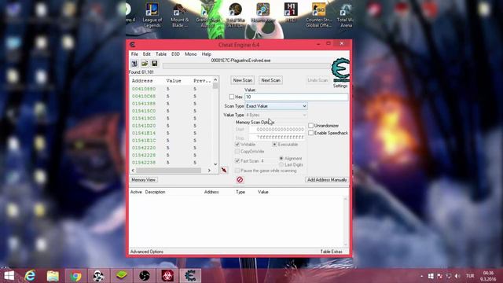
Task: Launch Internet Explorer from taskbar
Action: [30, 276]
